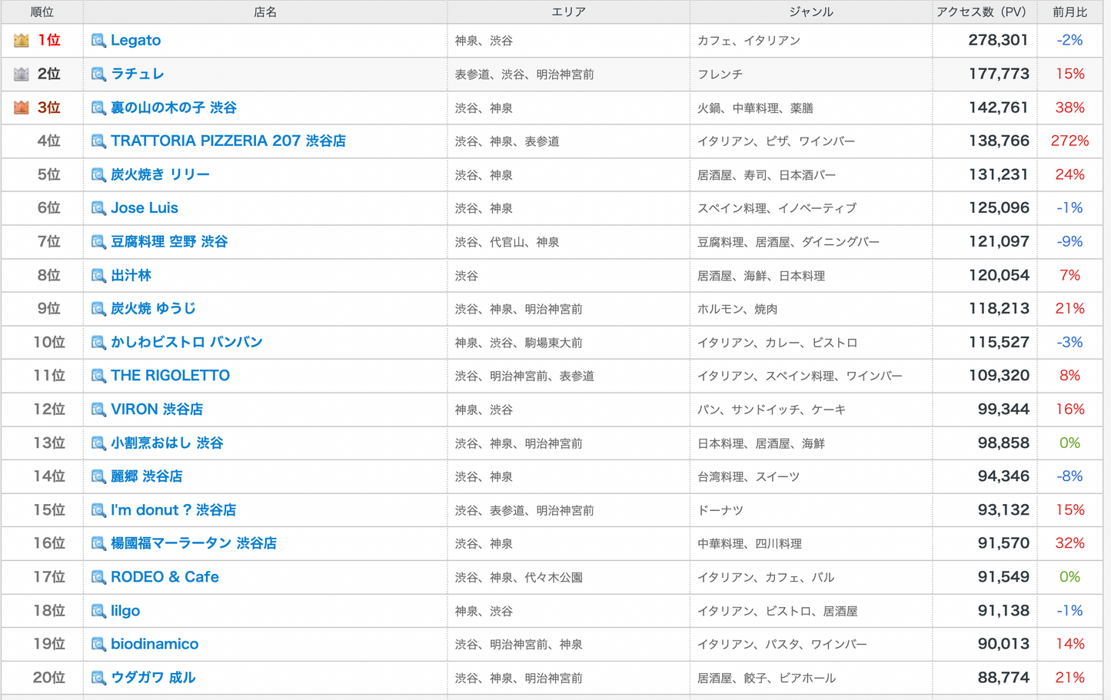Open the かしわビストロ バンバン link
Image resolution: width=1111 pixels, height=700 pixels.
tap(187, 342)
